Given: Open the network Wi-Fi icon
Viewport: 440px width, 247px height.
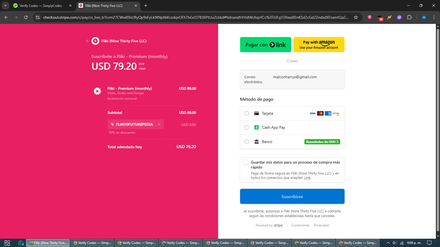Looking at the screenshot, I should click(402, 243).
